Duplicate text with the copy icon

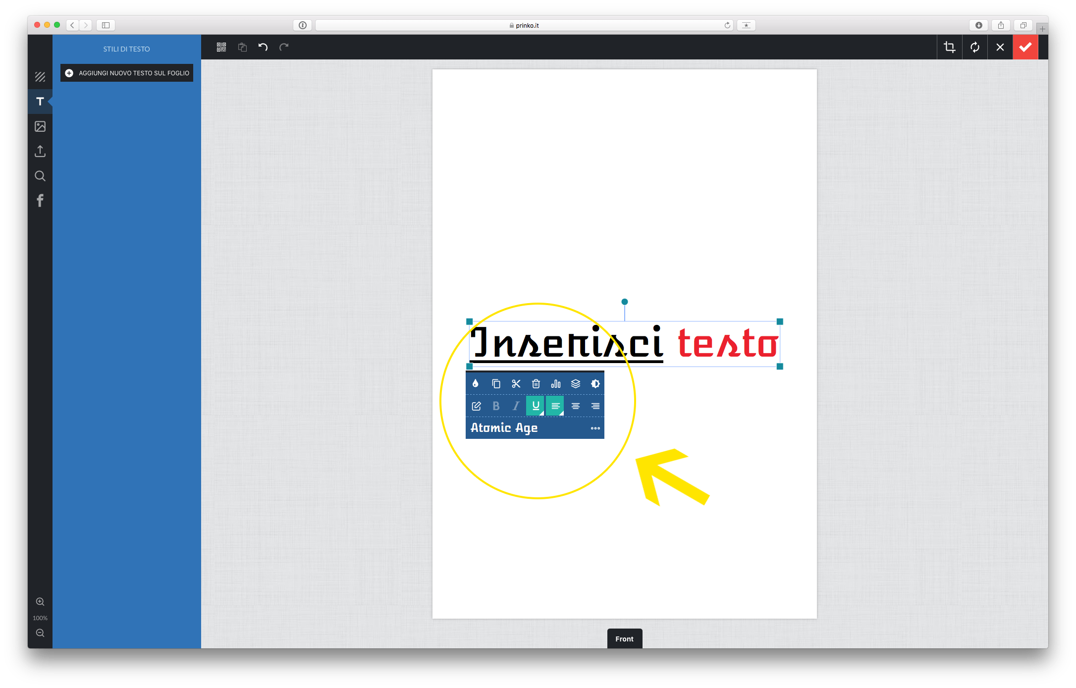click(496, 383)
